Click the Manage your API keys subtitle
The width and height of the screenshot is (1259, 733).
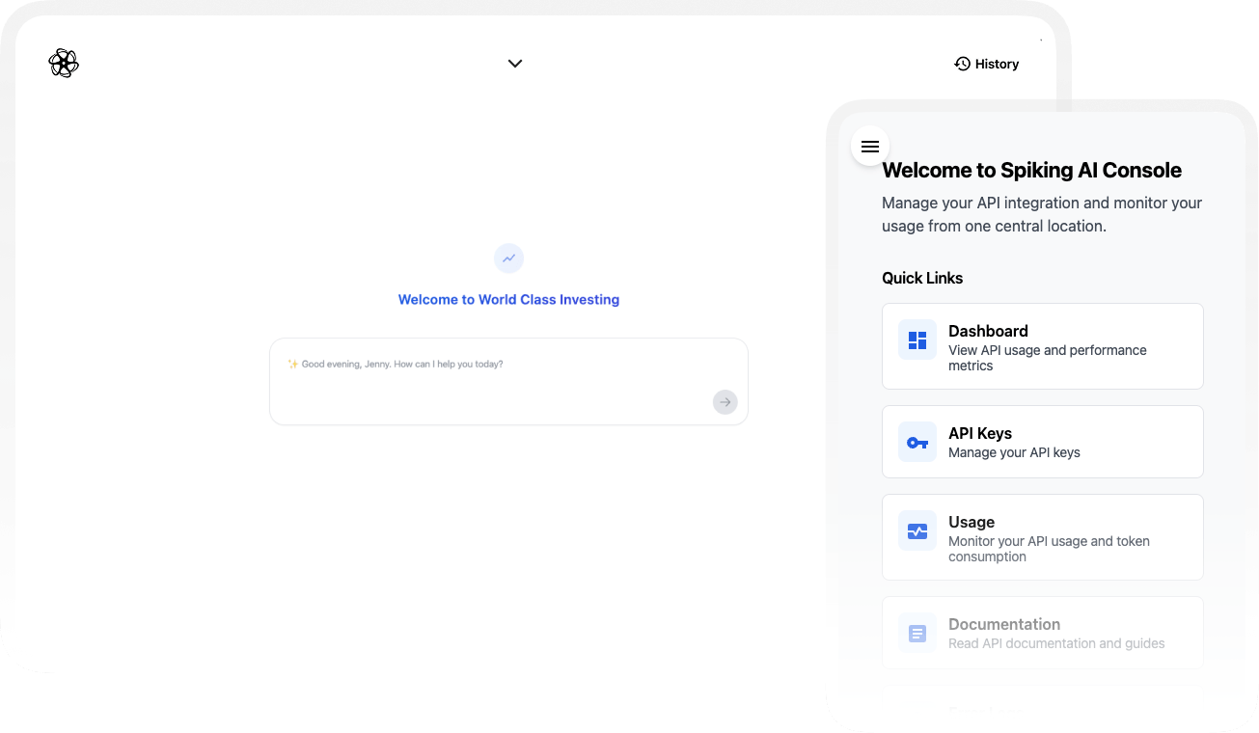click(1014, 452)
